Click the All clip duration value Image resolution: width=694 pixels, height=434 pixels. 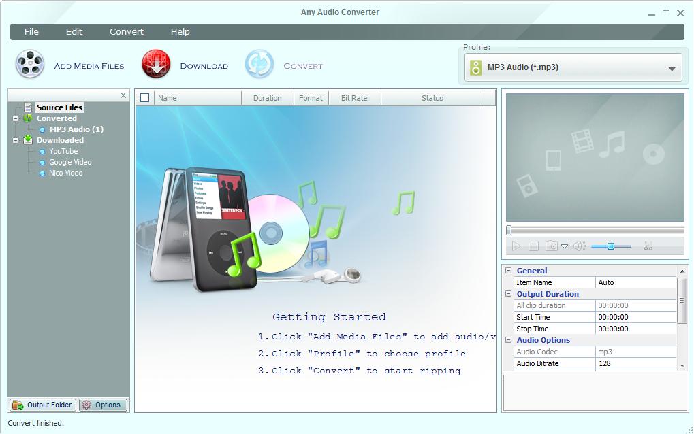point(636,305)
